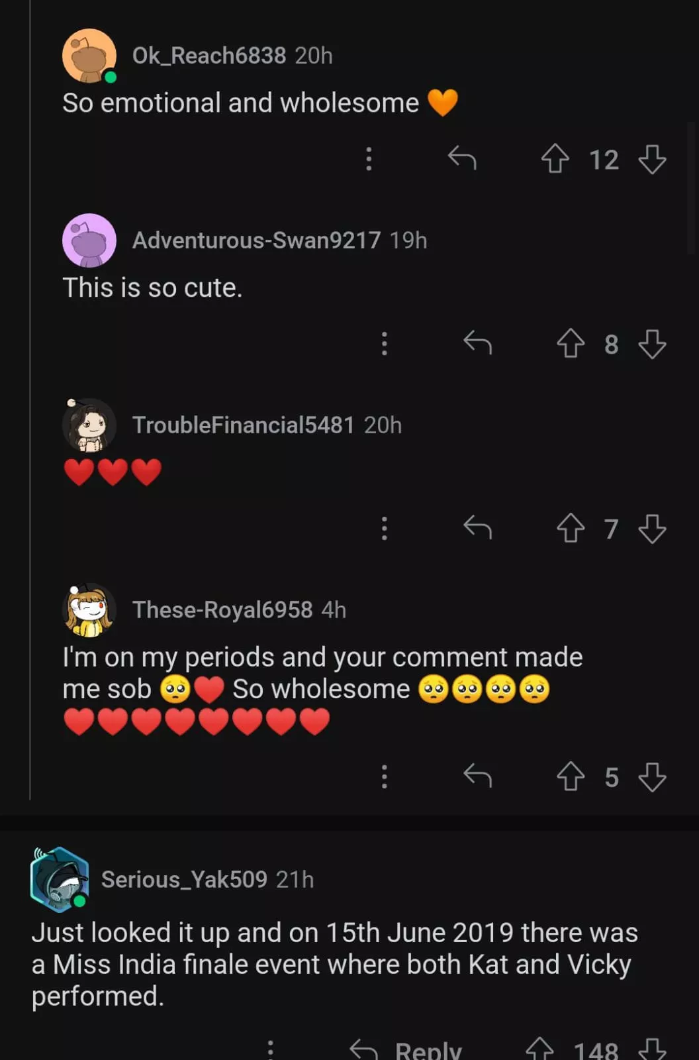Downvote These-Royal6958's comment
The image size is (699, 1060).
(x=652, y=776)
